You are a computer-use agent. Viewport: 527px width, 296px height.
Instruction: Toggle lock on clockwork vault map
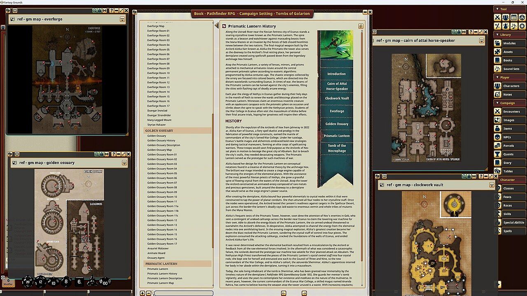pyautogui.click(x=469, y=176)
